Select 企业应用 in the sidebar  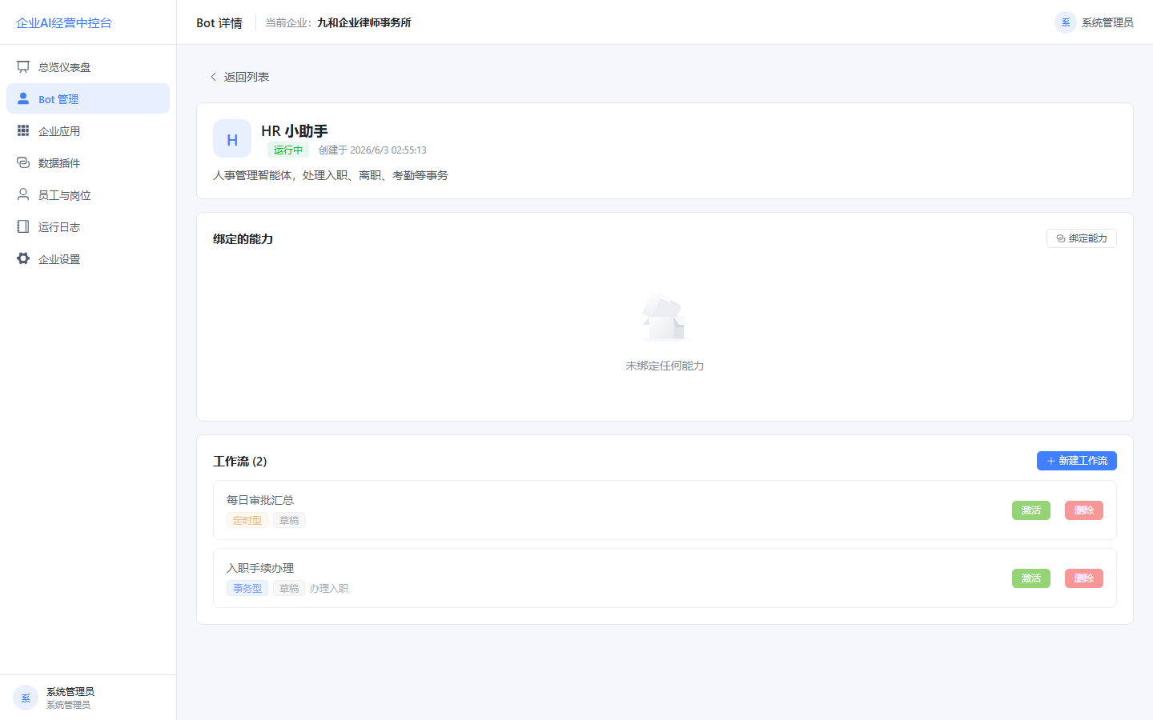pyautogui.click(x=88, y=130)
